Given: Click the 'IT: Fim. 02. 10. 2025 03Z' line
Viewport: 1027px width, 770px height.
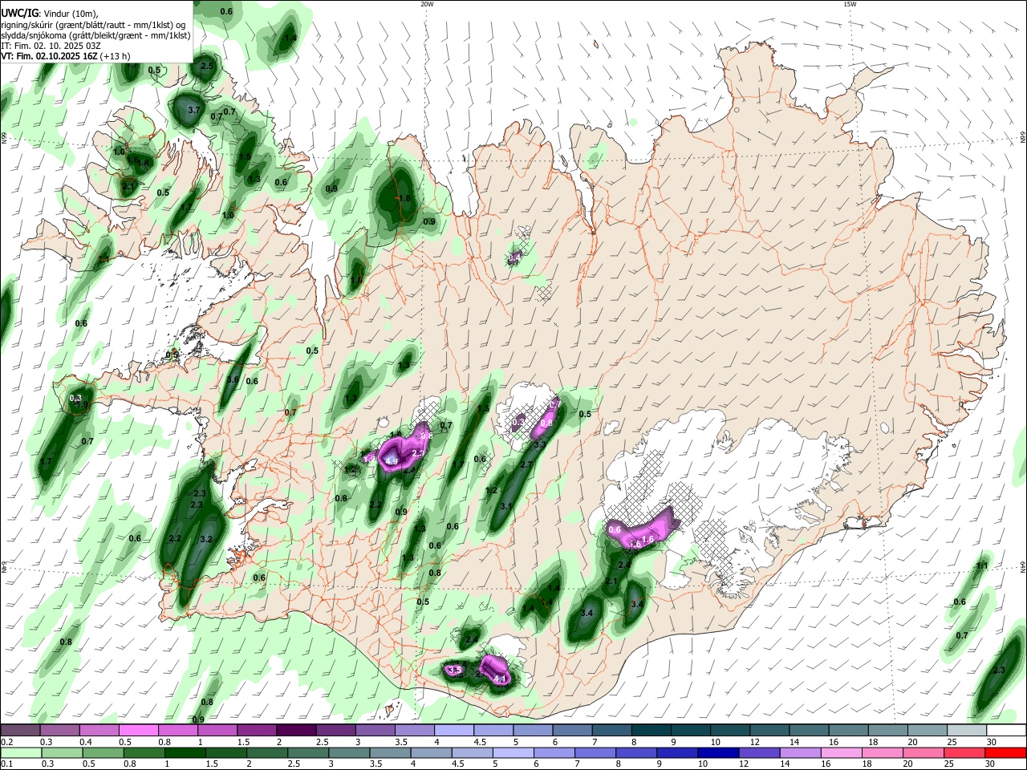Looking at the screenshot, I should coord(52,46).
